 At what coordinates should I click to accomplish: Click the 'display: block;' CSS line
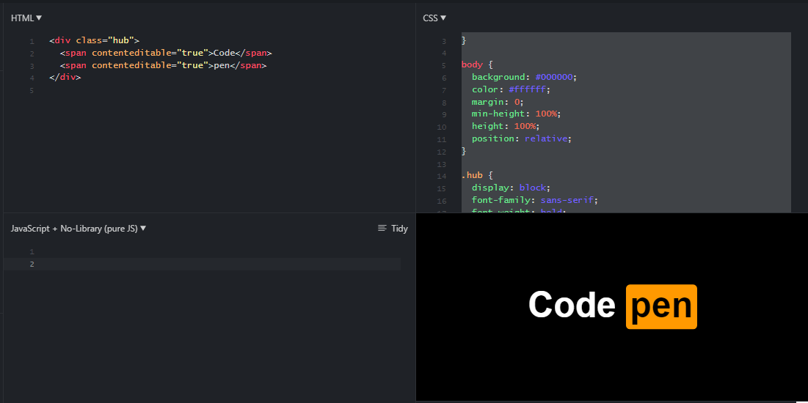click(511, 188)
